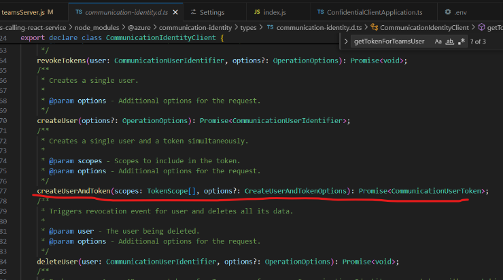The height and width of the screenshot is (280, 503).
Task: Click the TokenScope type in createUserAndToken
Action: pyautogui.click(x=167, y=191)
